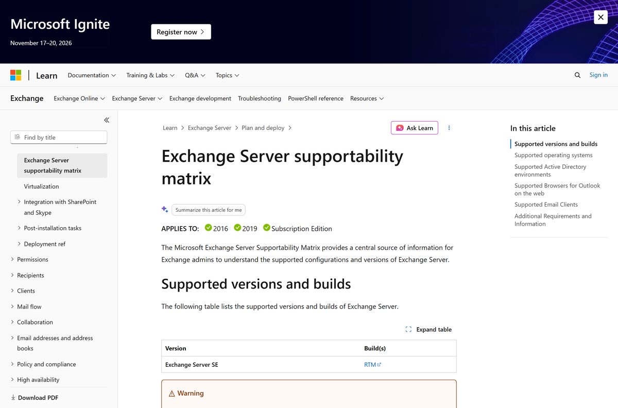Screen dimensions: 618x408
Task: Jump to Supported versions and builds section
Action: (x=556, y=144)
